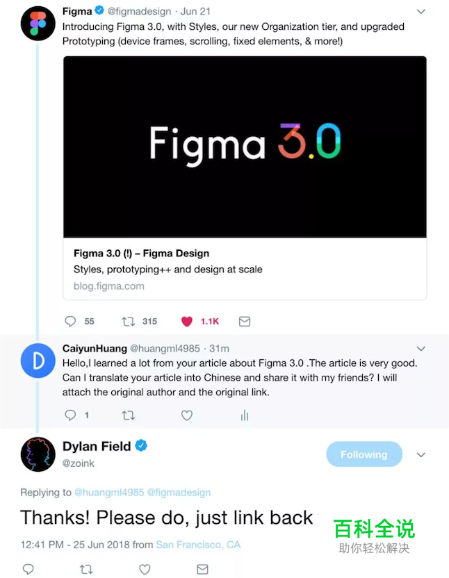The width and height of the screenshot is (449, 578).
Task: Open direct message icon on Figma's tweet
Action: (244, 321)
